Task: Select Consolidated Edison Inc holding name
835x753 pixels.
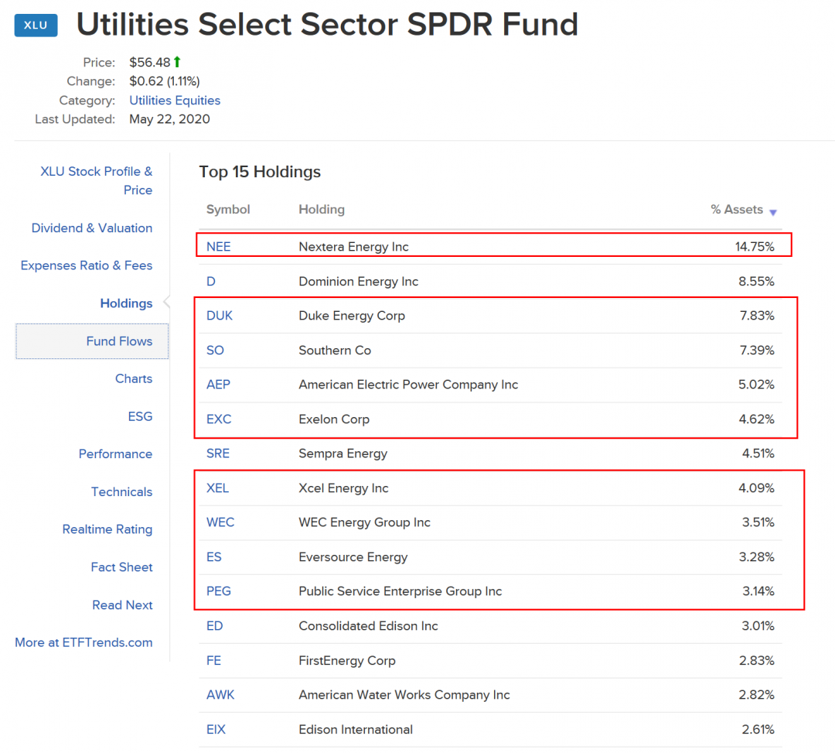Action: [x=369, y=625]
